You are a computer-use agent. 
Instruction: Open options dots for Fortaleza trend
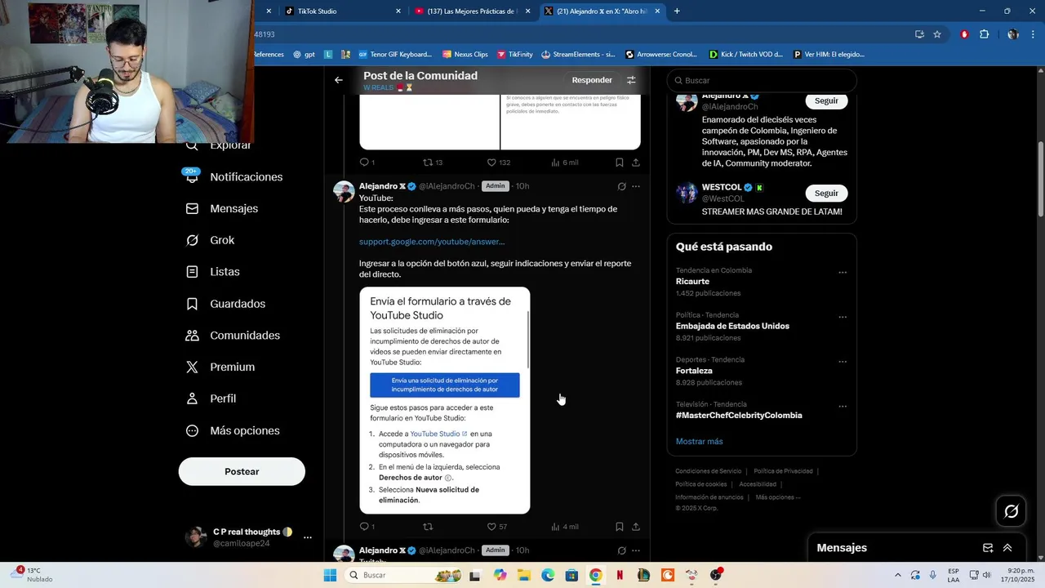[x=843, y=362]
